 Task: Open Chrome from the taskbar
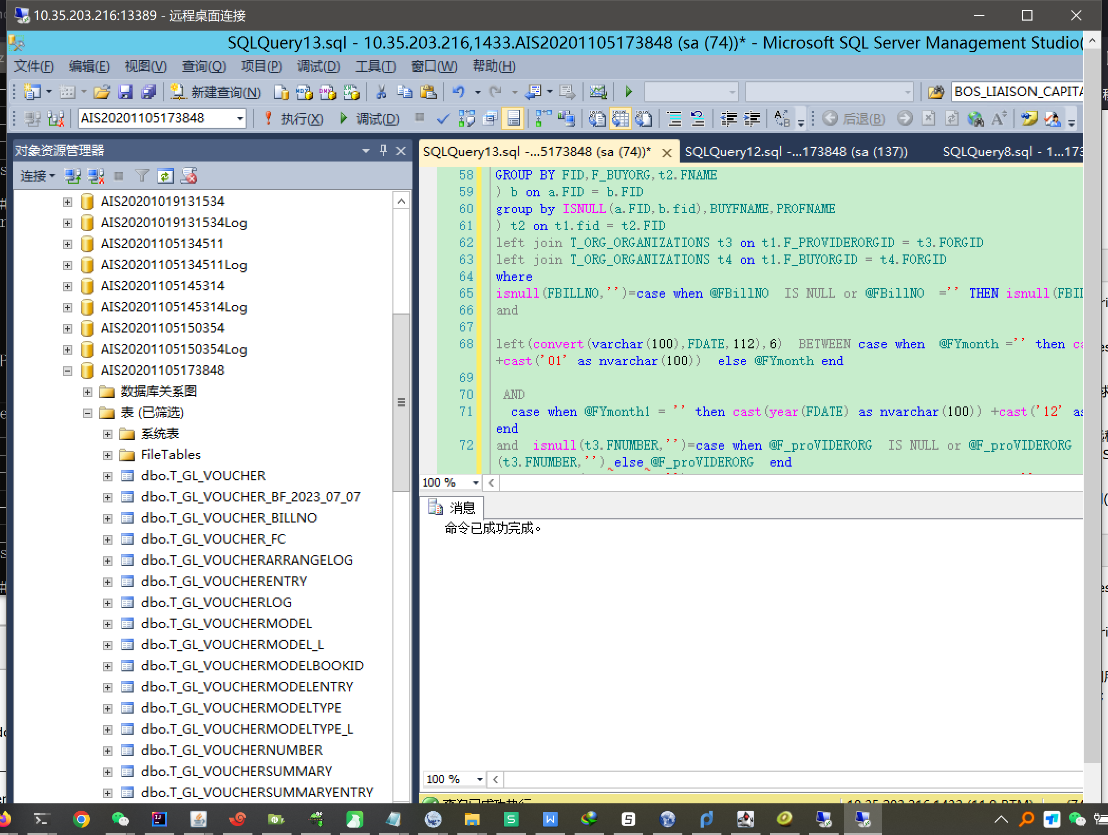pos(81,819)
